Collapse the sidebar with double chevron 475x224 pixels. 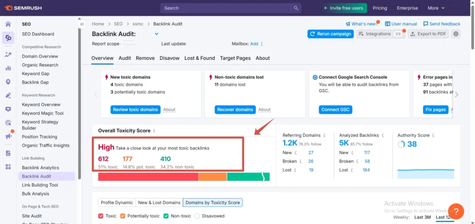(82, 24)
